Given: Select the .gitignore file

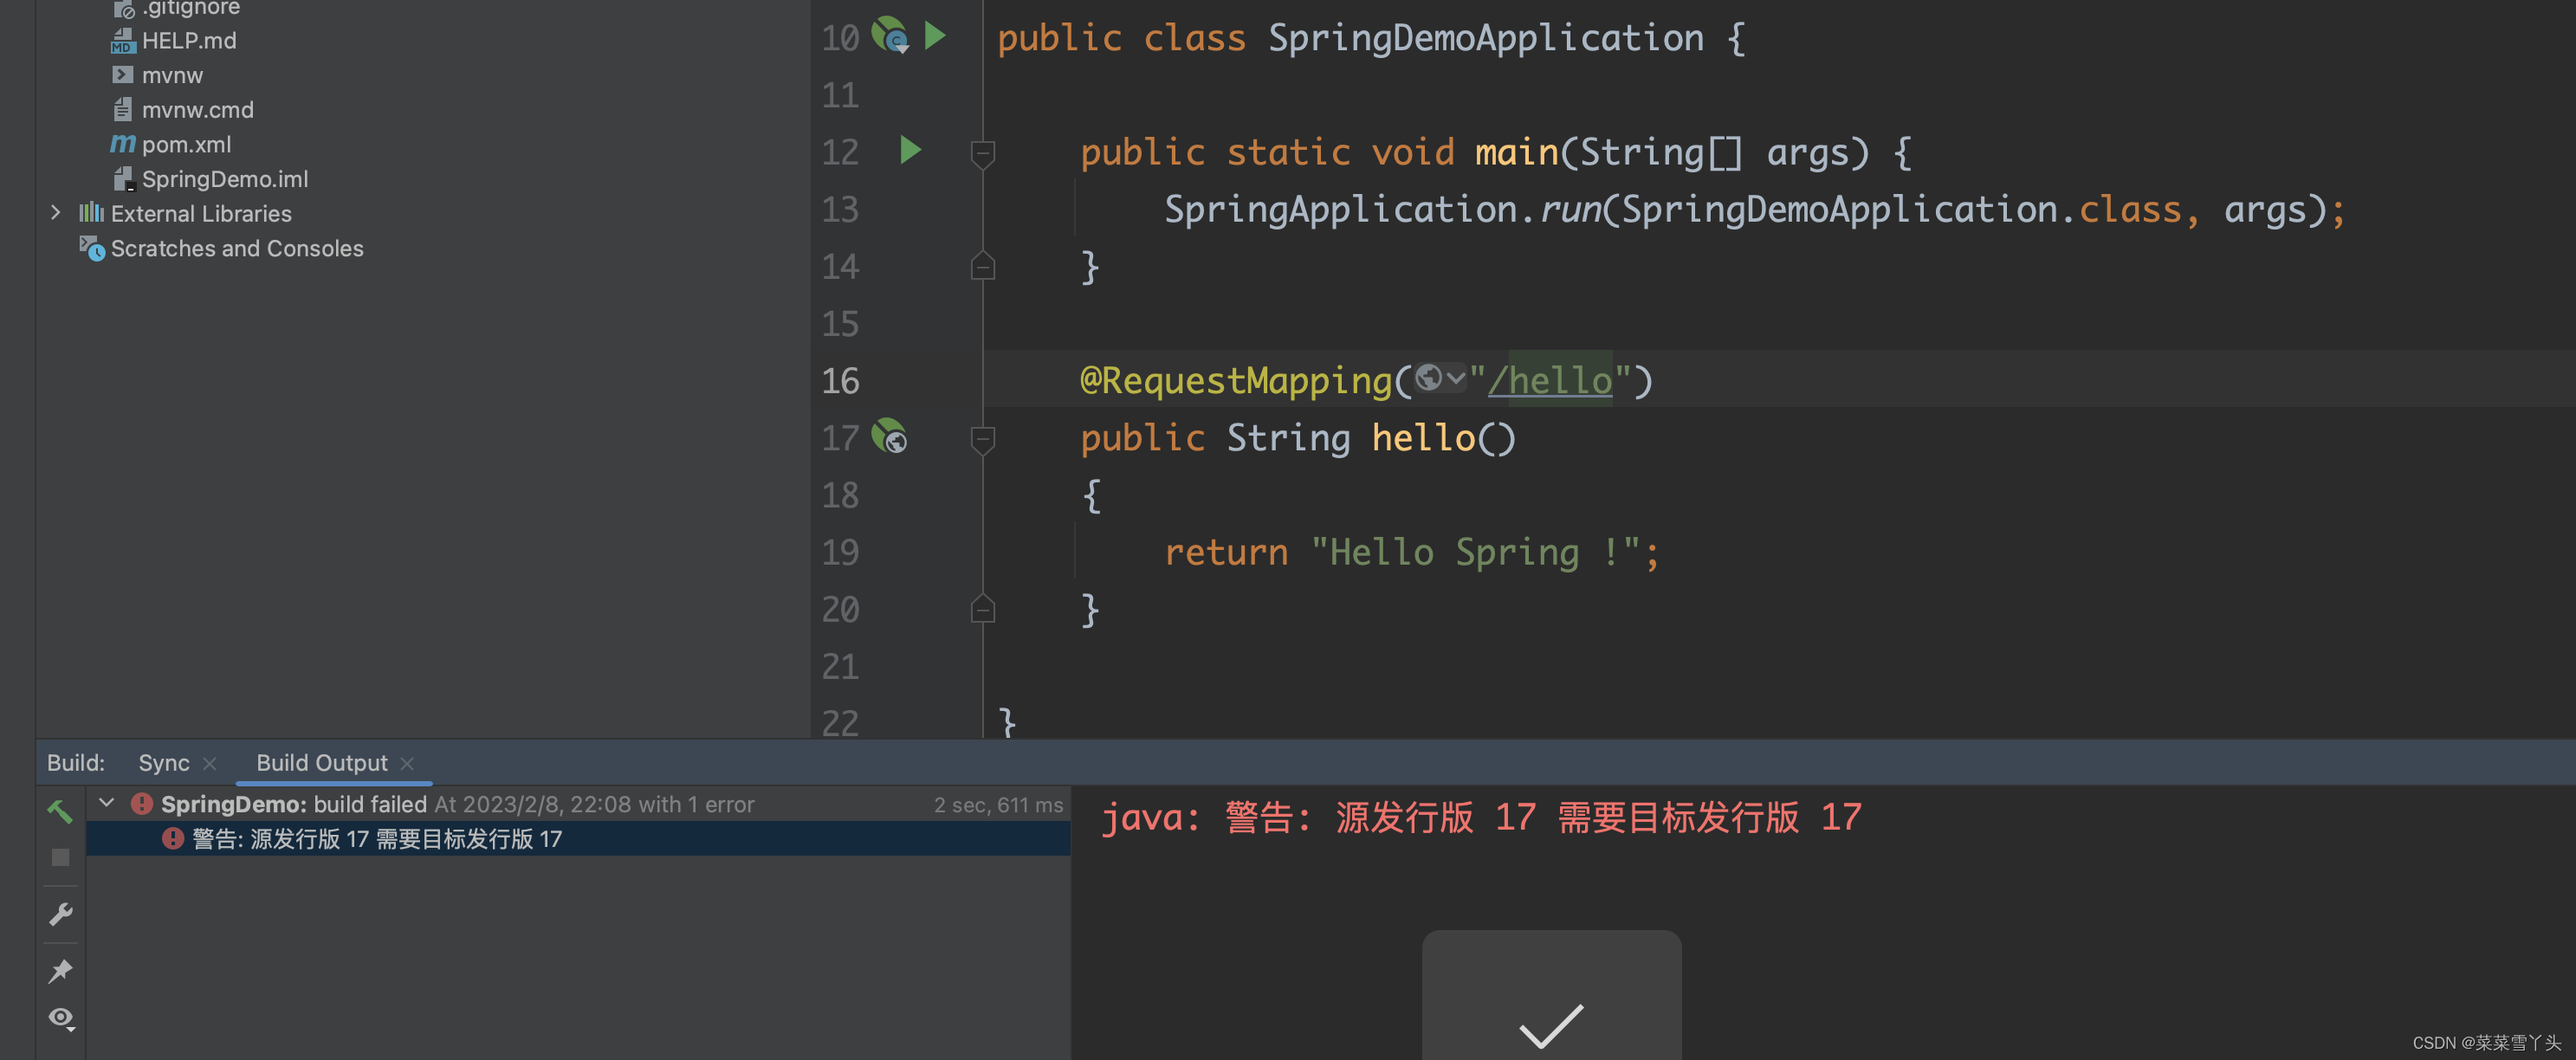Looking at the screenshot, I should coord(190,9).
